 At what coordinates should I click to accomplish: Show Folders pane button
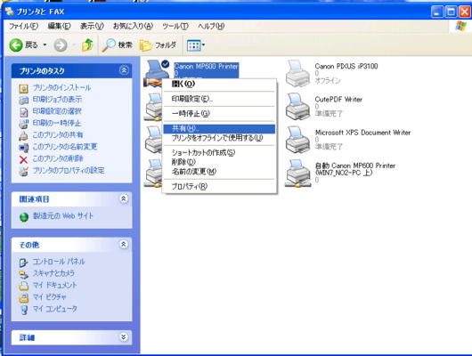coord(158,45)
